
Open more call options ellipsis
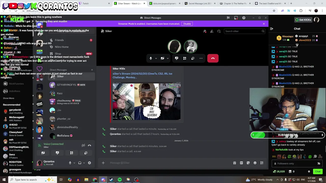(201, 58)
